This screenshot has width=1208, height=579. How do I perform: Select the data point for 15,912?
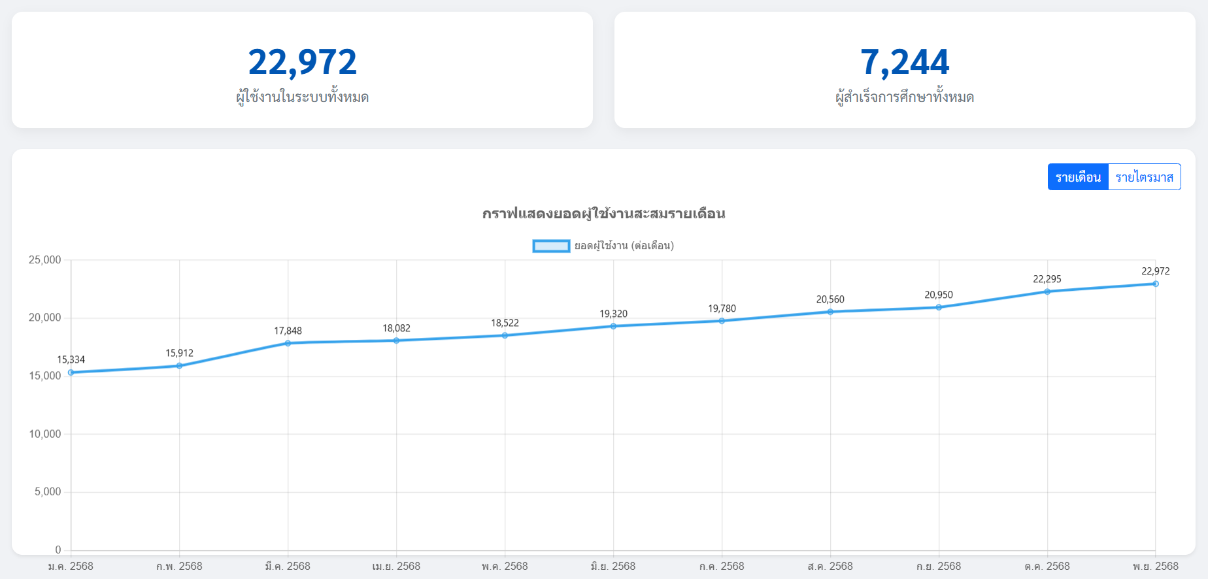pyautogui.click(x=180, y=366)
